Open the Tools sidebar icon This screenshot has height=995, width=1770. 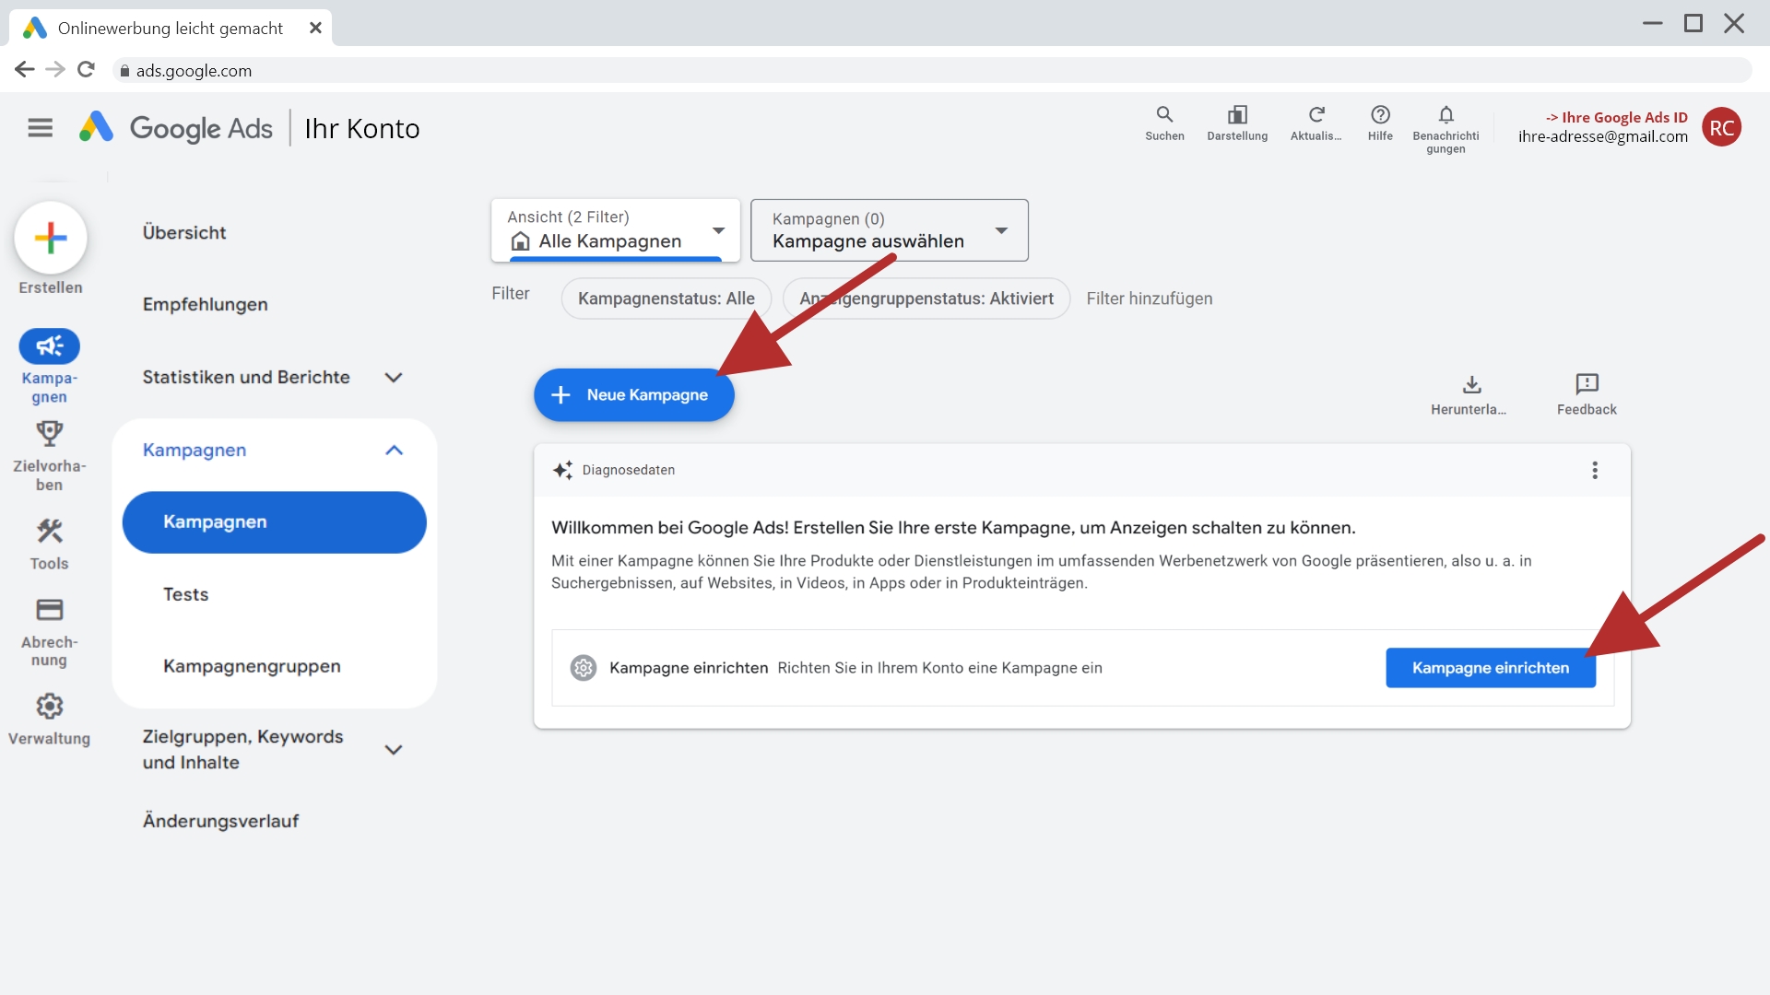(x=49, y=532)
